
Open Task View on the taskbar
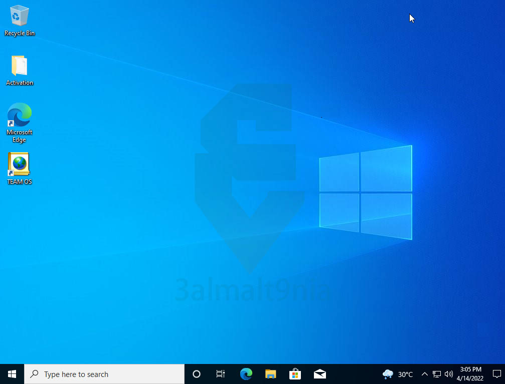click(221, 374)
